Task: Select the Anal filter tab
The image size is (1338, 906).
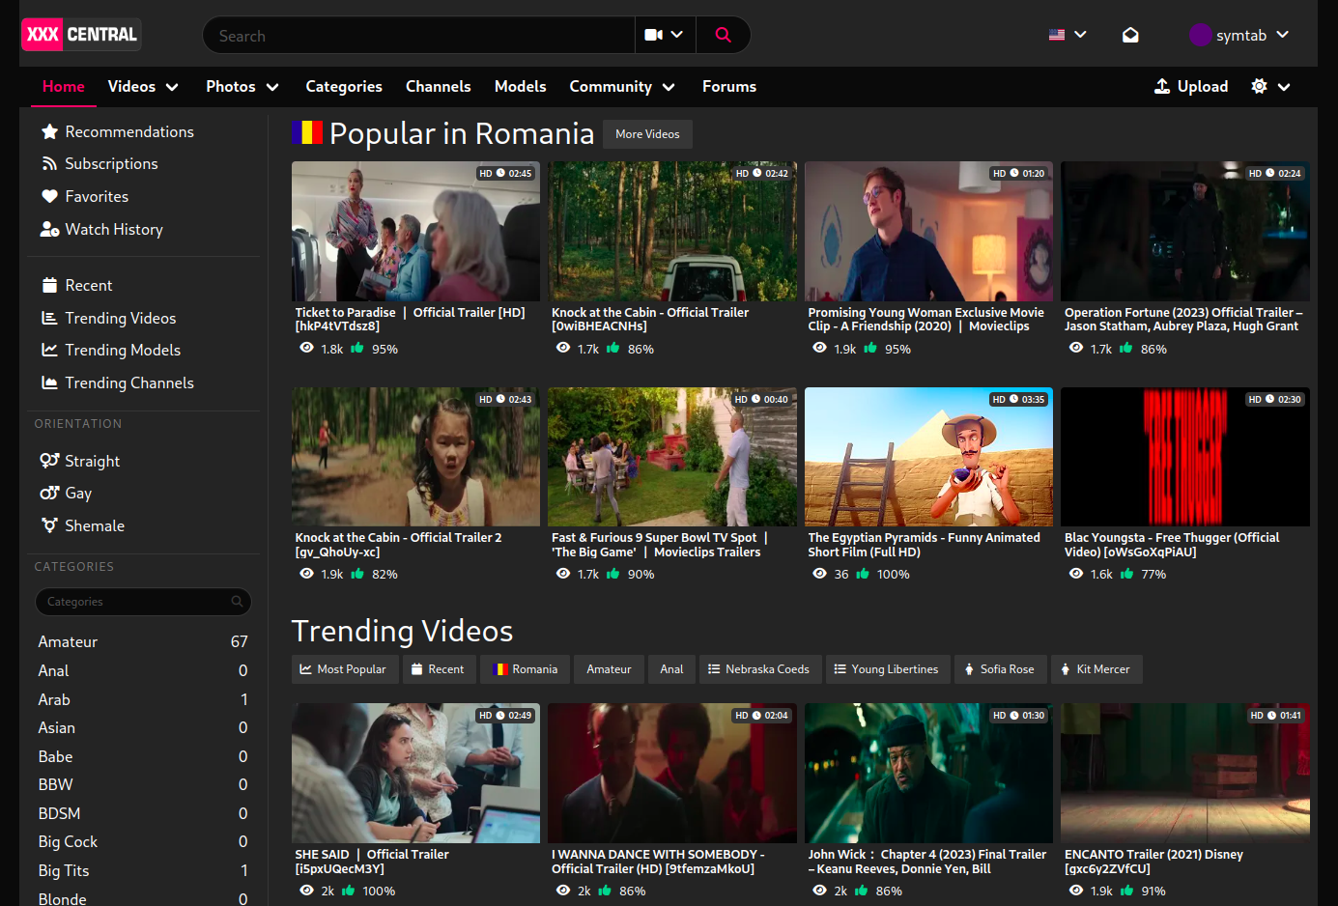Action: pos(671,669)
